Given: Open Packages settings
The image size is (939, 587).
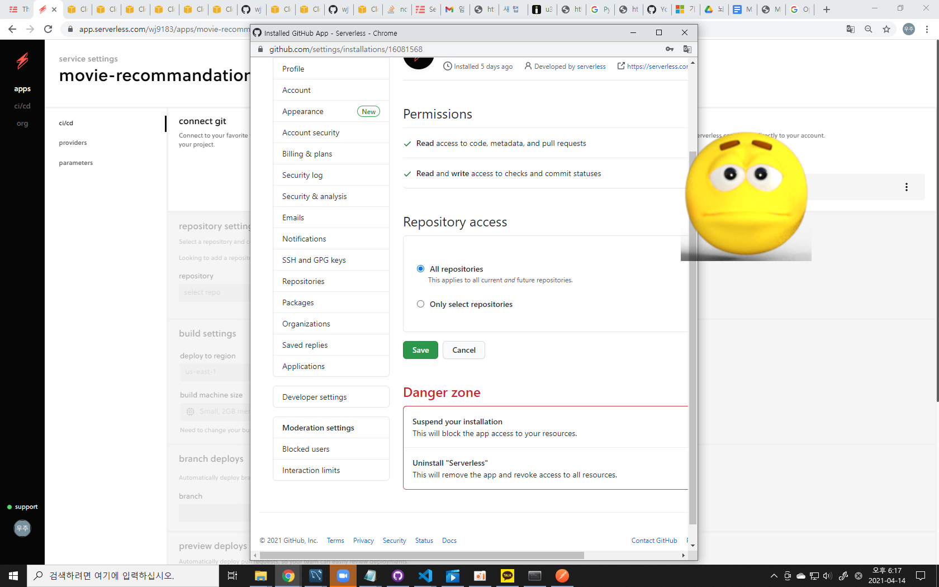Looking at the screenshot, I should [x=331, y=302].
